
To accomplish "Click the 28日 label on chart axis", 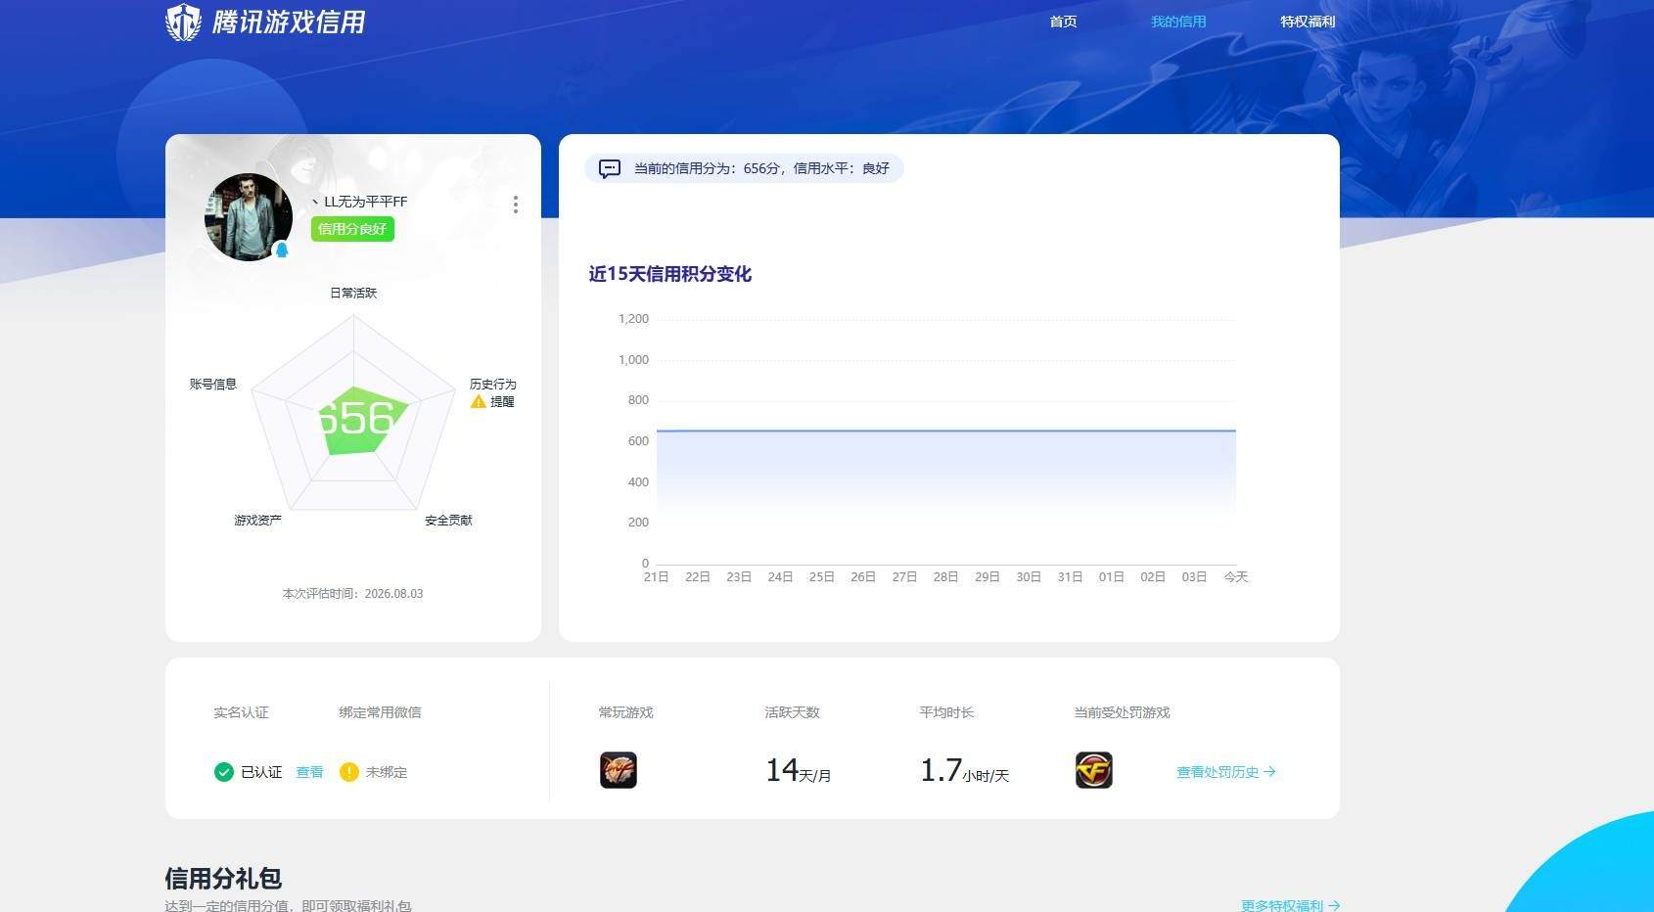I will click(x=945, y=577).
